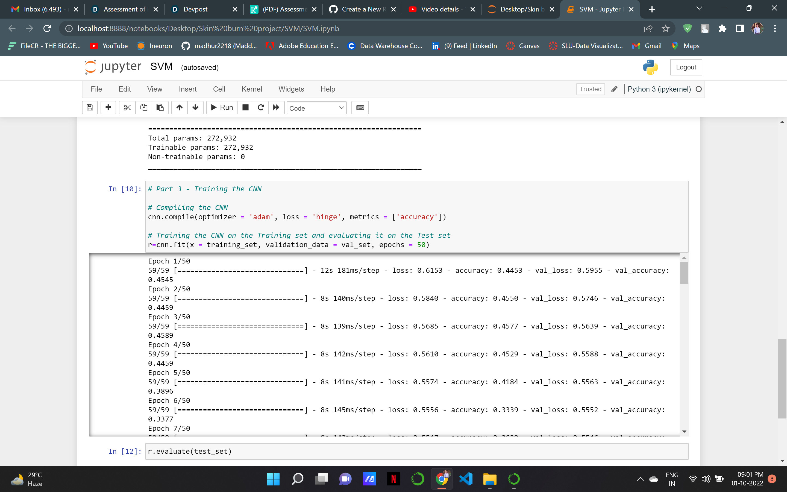
Task: Restart kernel and run all cells
Action: click(276, 107)
